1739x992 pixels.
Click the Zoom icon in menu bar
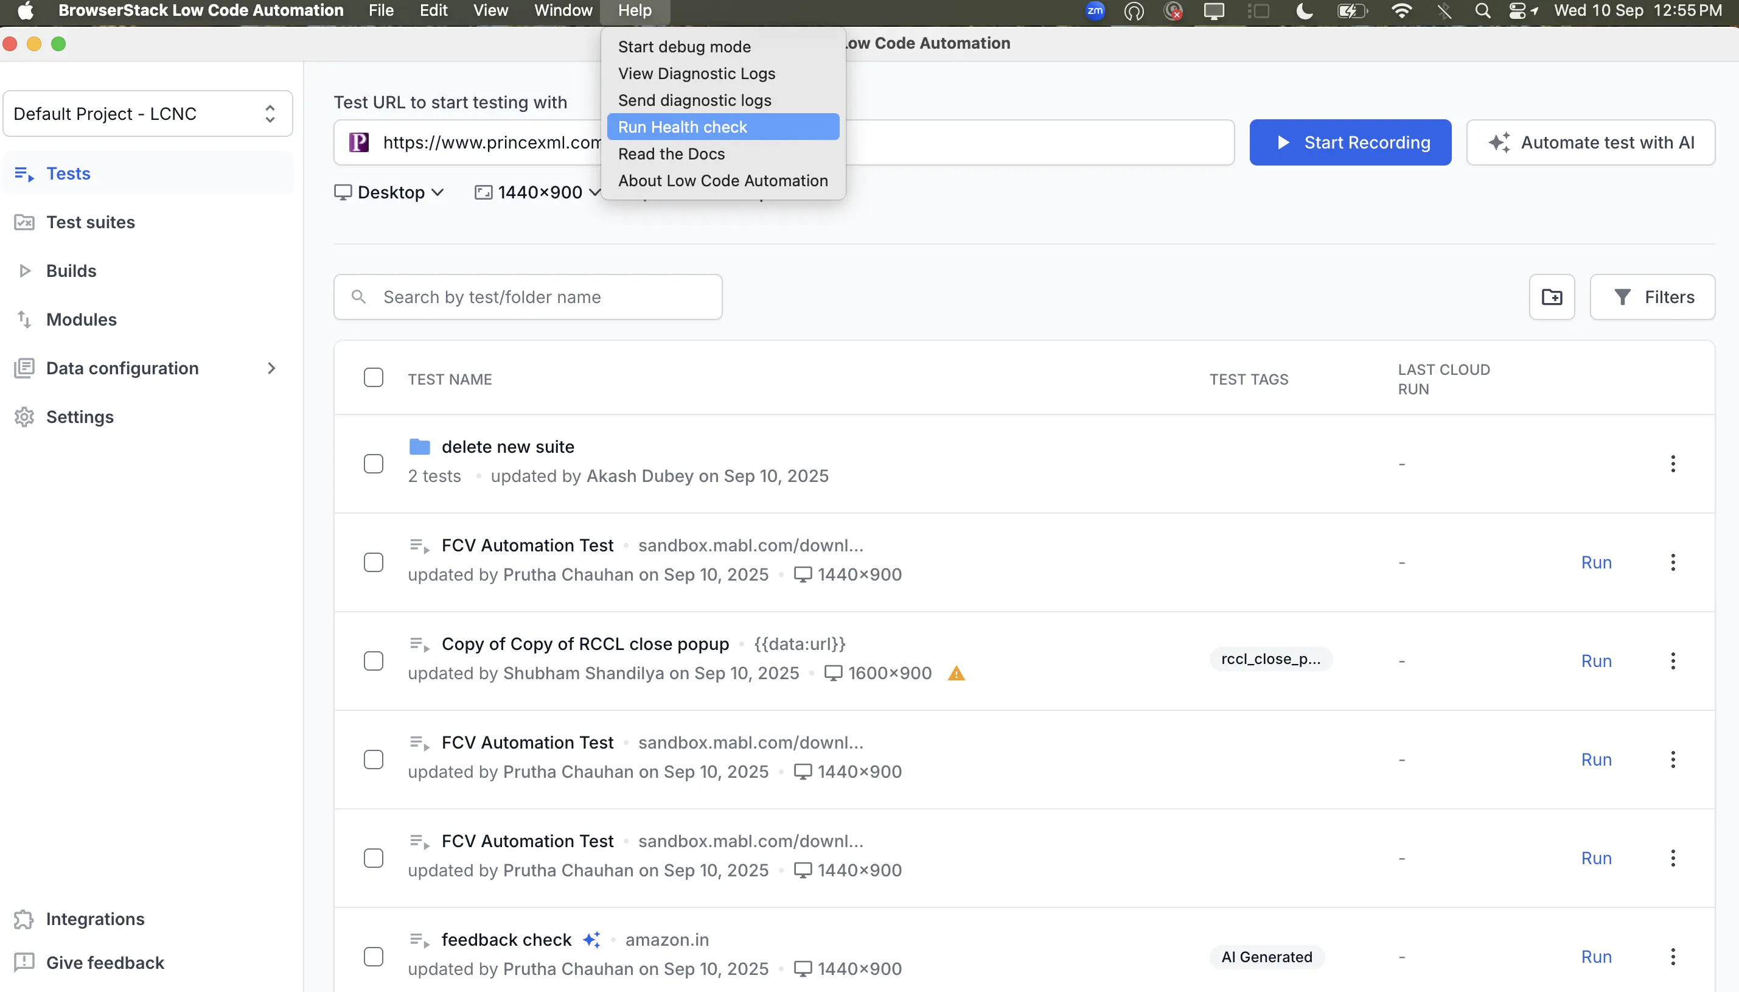tap(1095, 10)
